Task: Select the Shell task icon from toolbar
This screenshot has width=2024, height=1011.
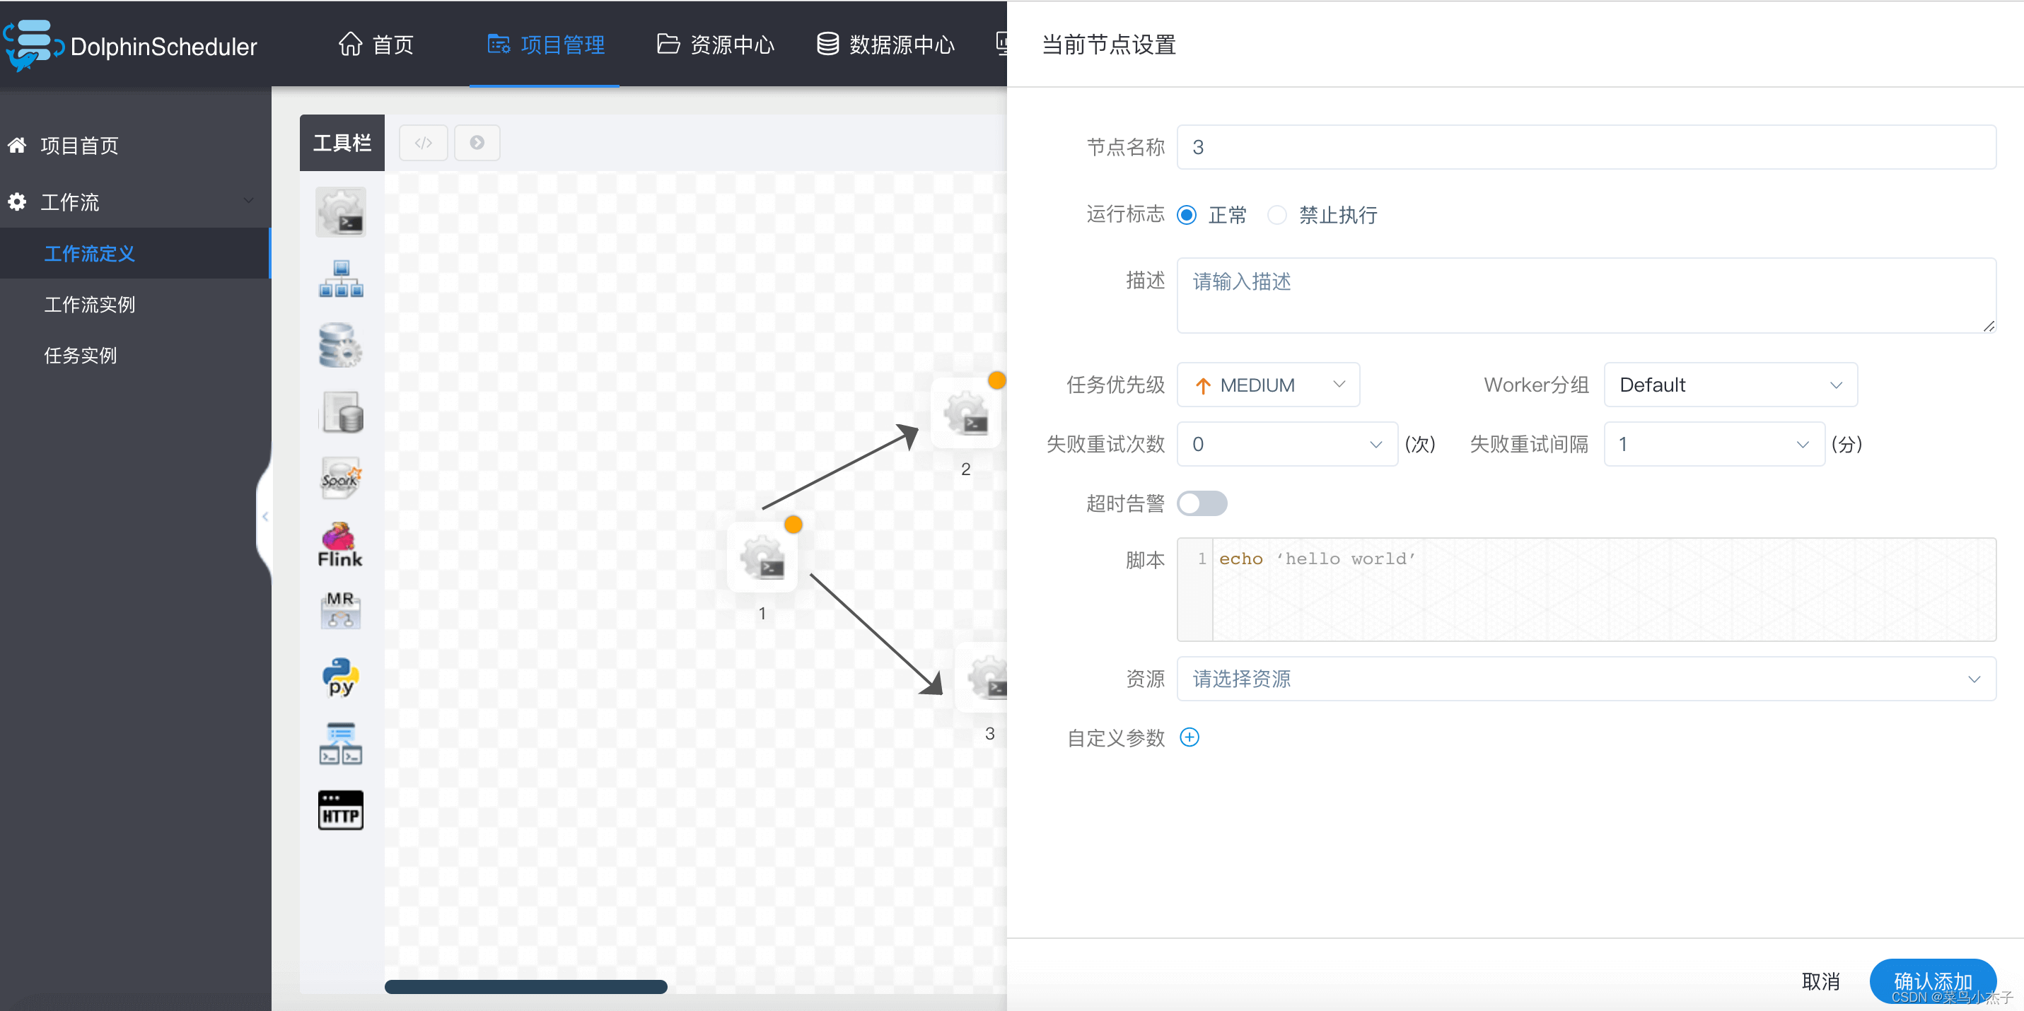Action: click(340, 211)
